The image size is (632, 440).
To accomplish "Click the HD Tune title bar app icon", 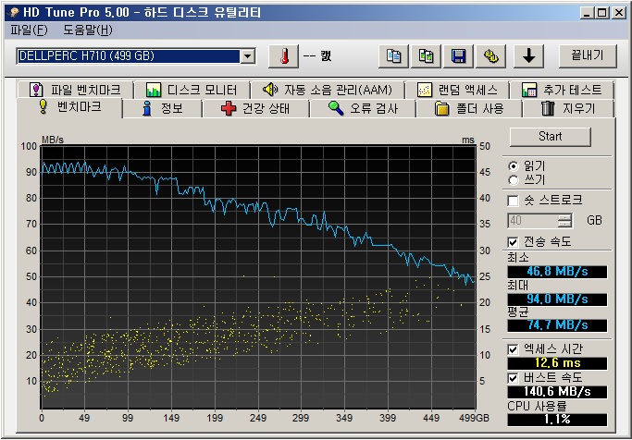I will [14, 13].
